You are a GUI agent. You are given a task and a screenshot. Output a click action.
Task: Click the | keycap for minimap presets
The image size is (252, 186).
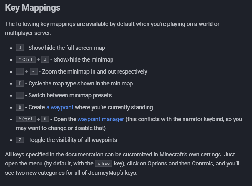pos(20,95)
